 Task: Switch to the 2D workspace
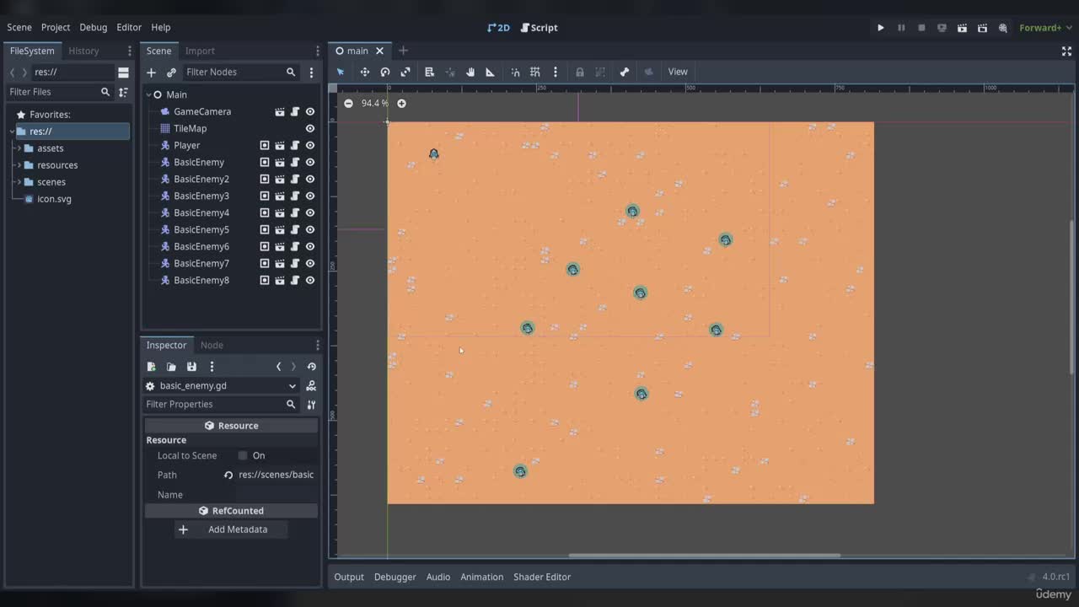499,28
